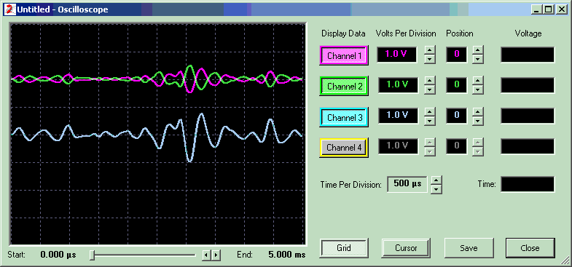Lower Channel 2 position value

click(x=478, y=89)
